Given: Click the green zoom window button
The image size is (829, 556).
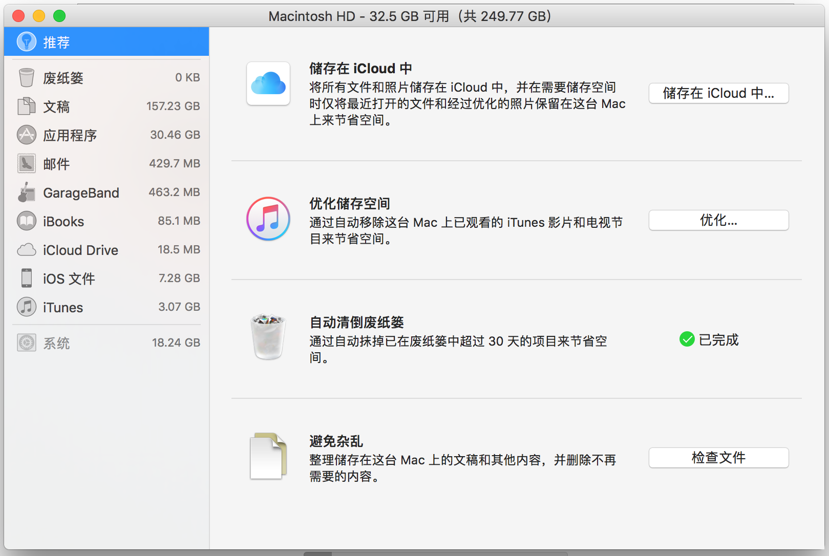Looking at the screenshot, I should tap(59, 16).
